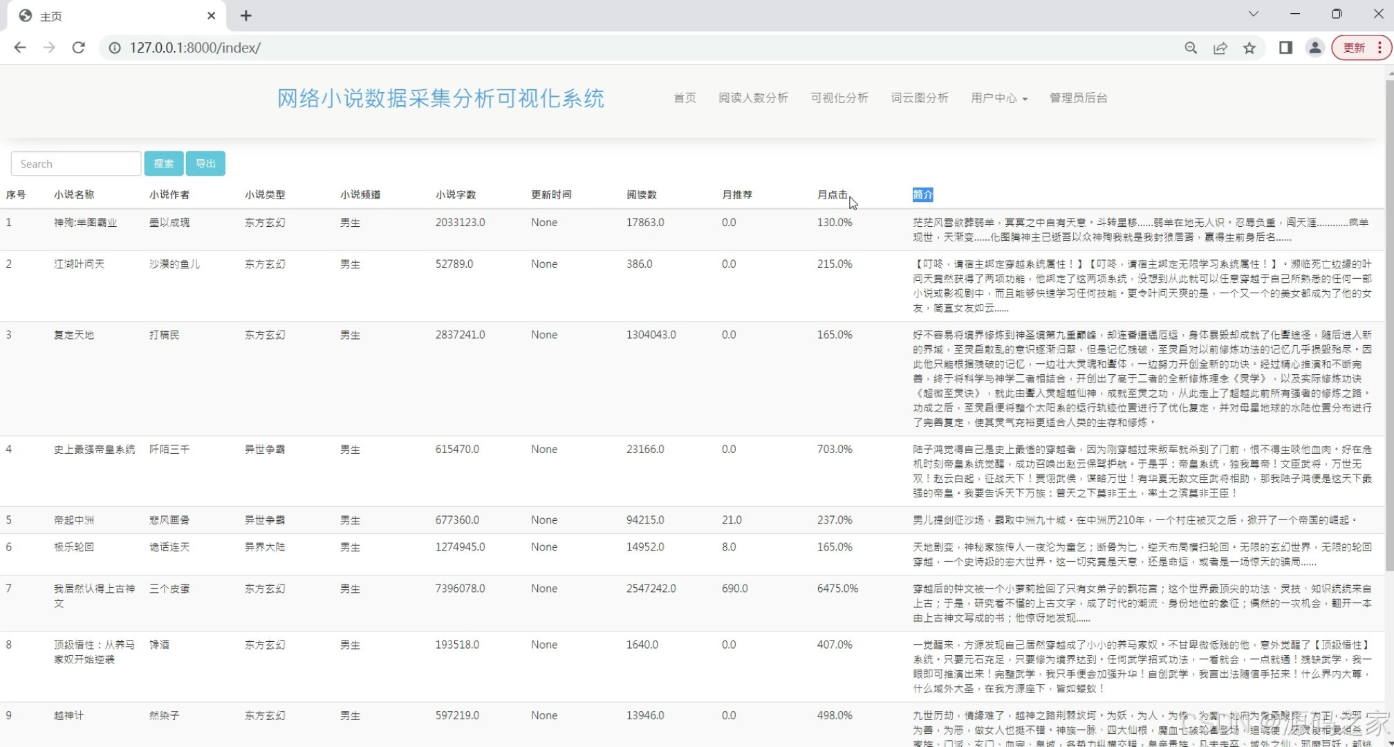Screen dimensions: 1394x747
Task: Switch to the 阅读人数分析 menu item
Action: 753,98
